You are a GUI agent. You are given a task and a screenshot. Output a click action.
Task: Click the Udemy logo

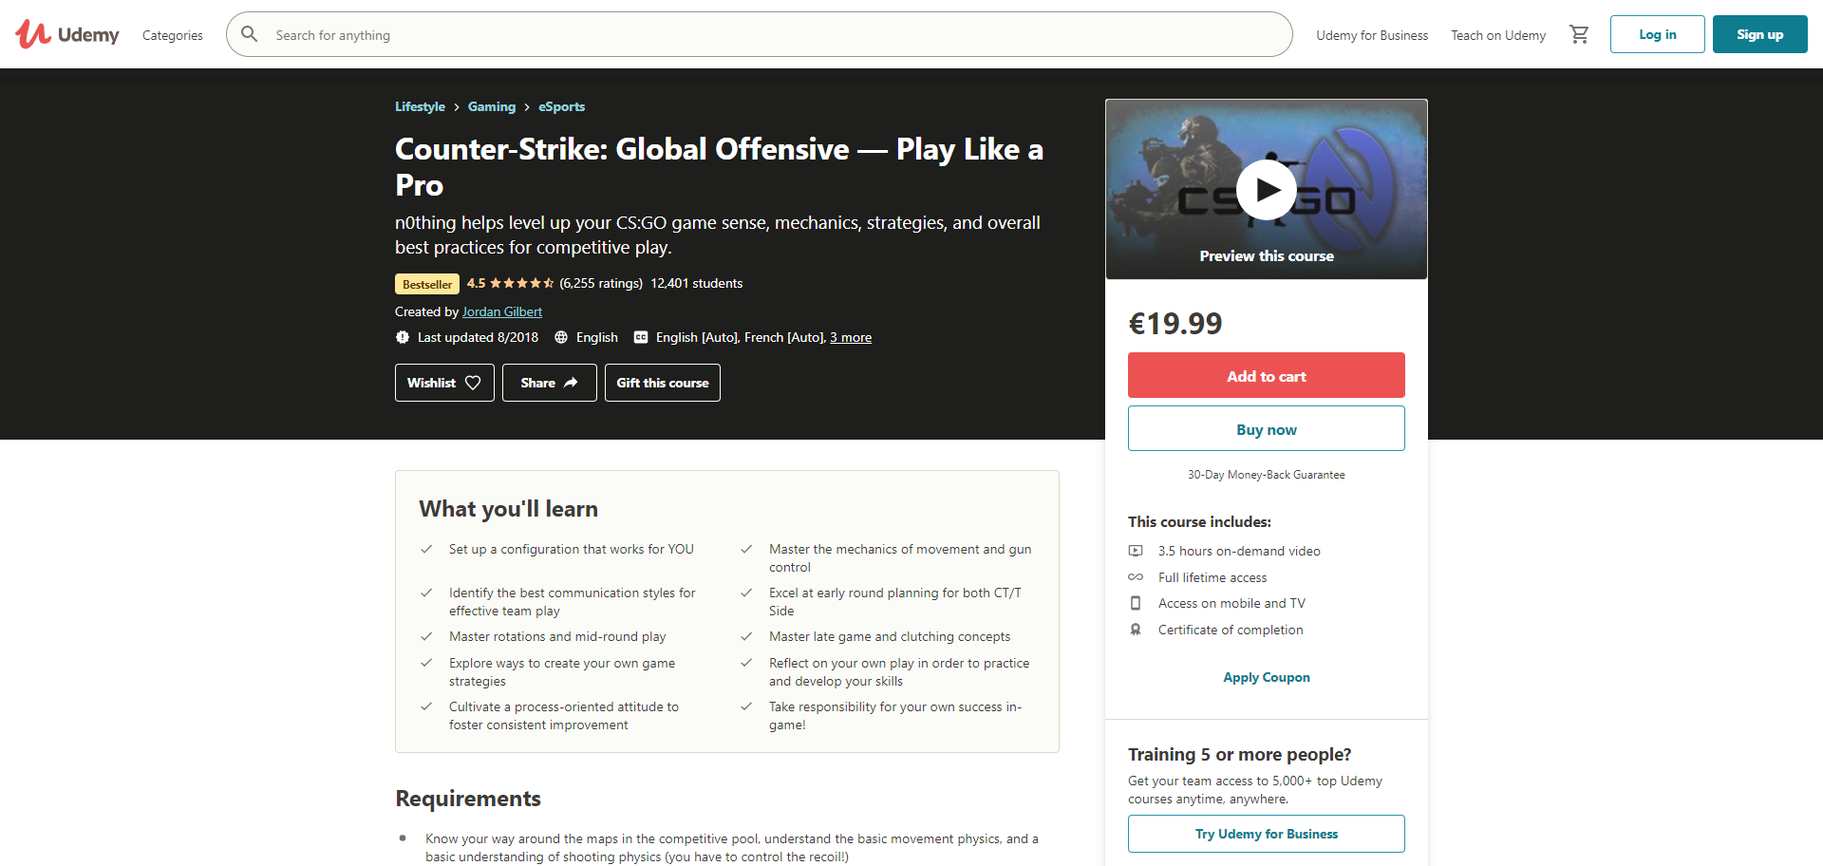coord(67,34)
